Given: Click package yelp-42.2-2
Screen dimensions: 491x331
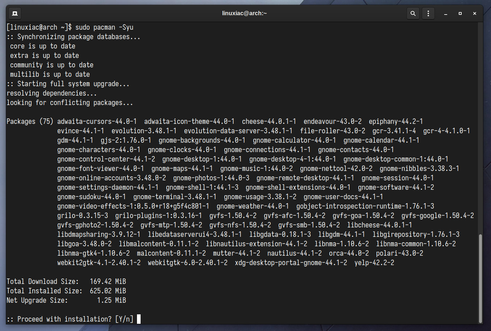Looking at the screenshot, I should click(374, 263).
